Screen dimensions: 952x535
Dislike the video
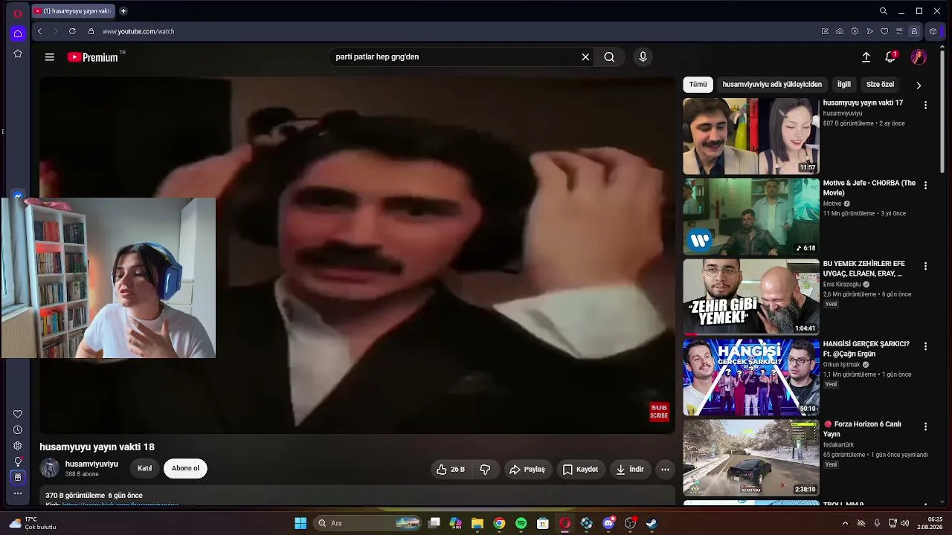tap(485, 469)
